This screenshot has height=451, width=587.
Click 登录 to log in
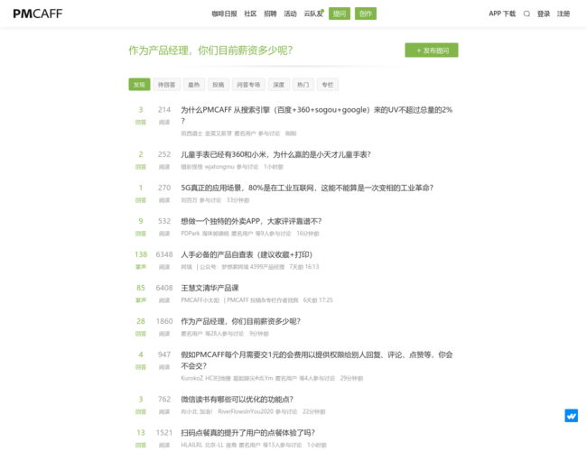tap(543, 14)
